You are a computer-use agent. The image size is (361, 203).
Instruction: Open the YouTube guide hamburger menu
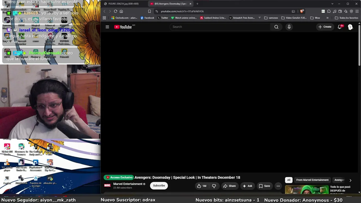pos(107,27)
